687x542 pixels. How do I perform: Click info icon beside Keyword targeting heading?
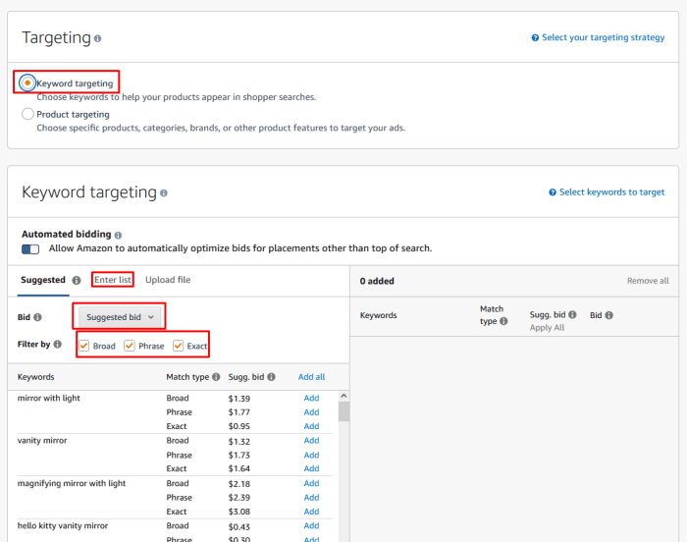click(164, 193)
